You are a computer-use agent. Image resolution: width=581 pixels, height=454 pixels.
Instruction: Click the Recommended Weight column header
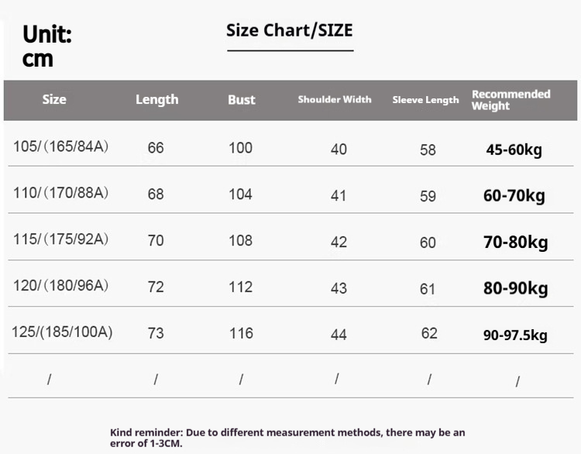(x=511, y=100)
